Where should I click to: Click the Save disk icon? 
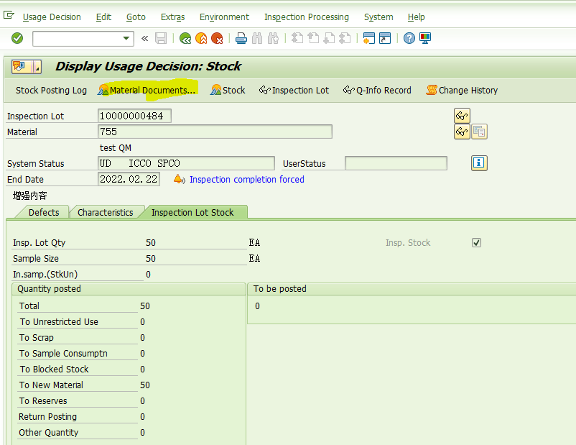click(x=161, y=38)
